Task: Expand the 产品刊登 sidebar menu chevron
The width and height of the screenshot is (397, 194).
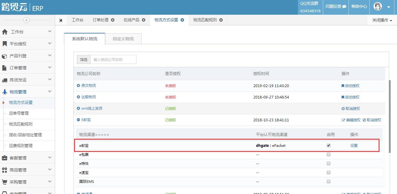Action: 50,55
